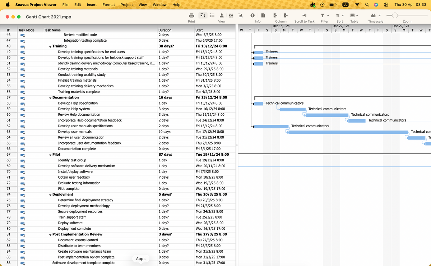This screenshot has height=266, width=431.
Task: Click the menu bar date and time
Action: point(410,5)
